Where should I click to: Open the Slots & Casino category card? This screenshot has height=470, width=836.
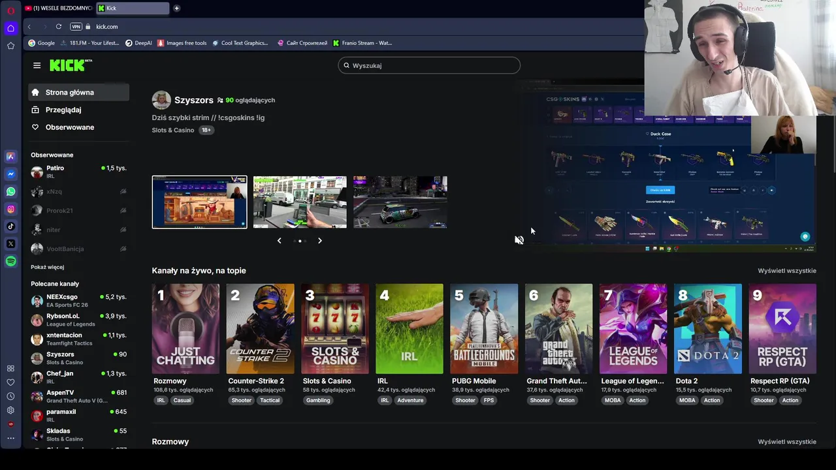click(x=335, y=328)
